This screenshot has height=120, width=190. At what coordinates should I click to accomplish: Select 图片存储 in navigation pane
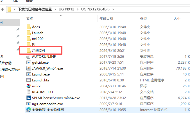6,63
